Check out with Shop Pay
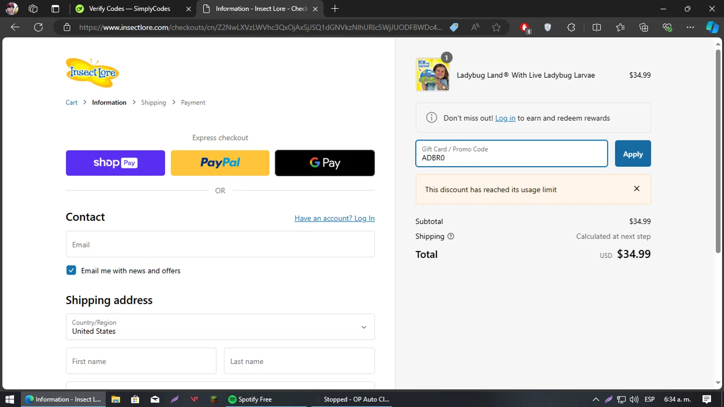724x407 pixels. click(115, 163)
